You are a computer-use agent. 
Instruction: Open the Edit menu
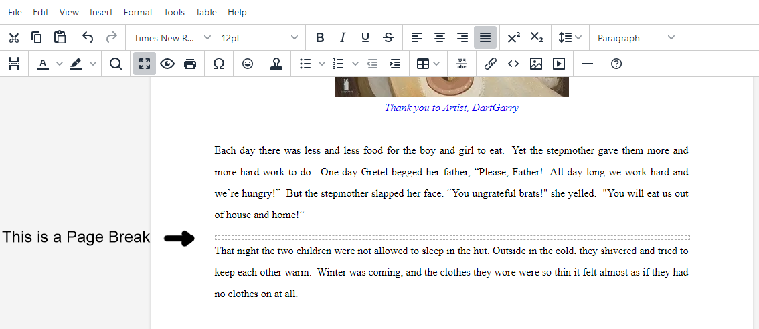coord(41,12)
